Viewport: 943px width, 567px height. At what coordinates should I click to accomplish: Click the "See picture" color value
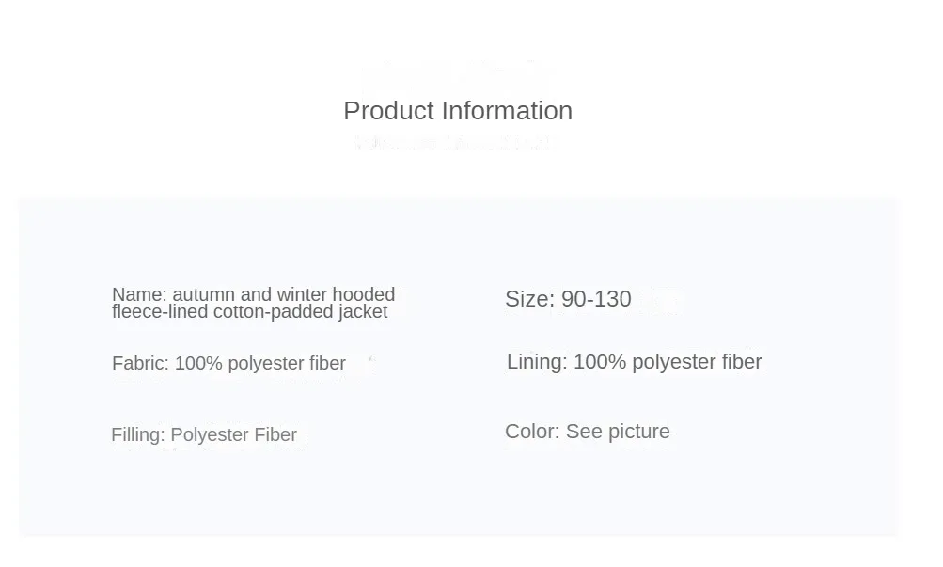pyautogui.click(x=618, y=431)
